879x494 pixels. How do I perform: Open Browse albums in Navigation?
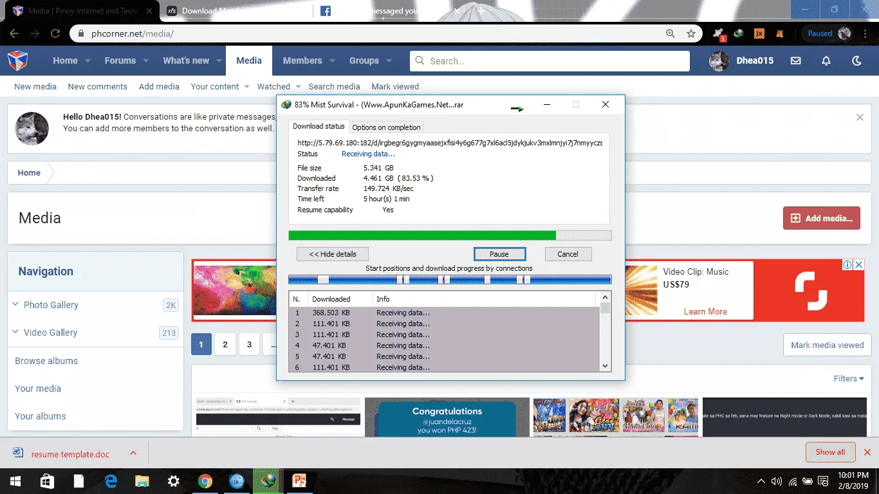(x=46, y=361)
